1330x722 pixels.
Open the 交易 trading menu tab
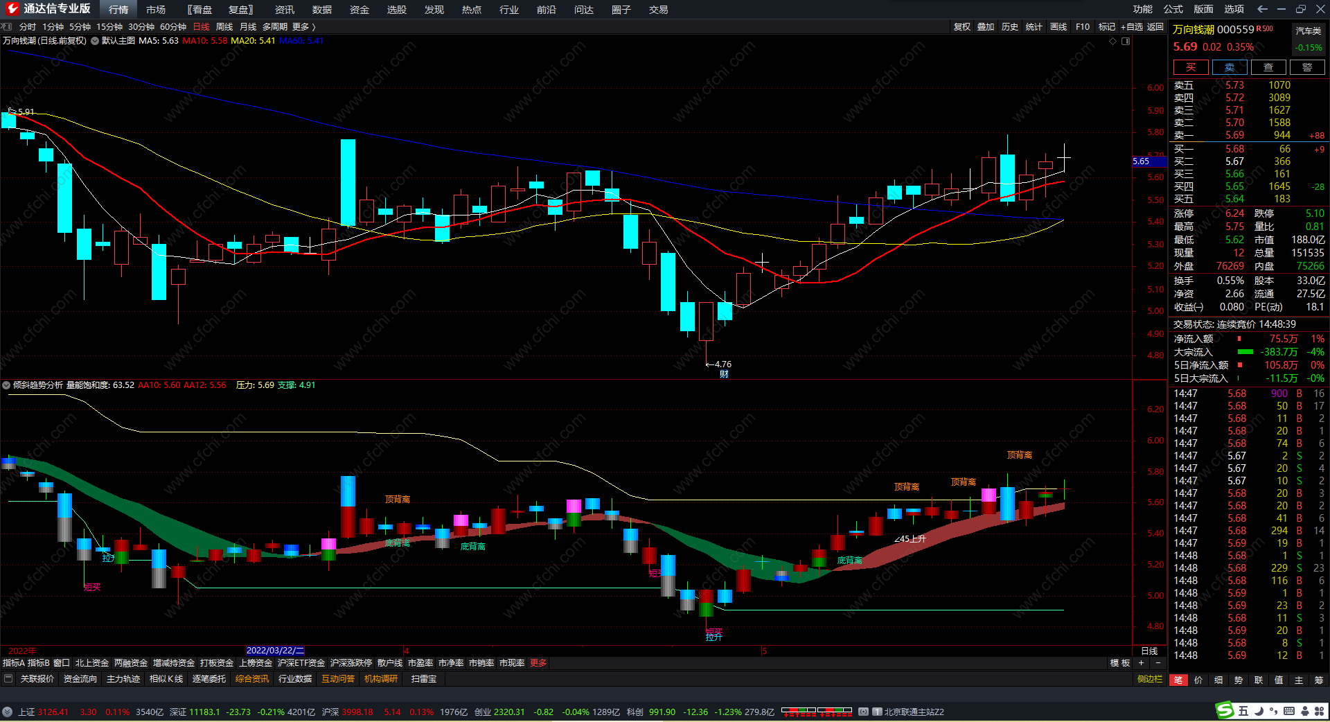tap(659, 10)
